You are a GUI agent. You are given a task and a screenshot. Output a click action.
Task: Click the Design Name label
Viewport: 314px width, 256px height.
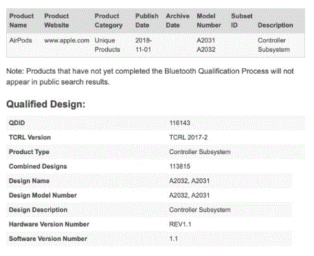(29, 181)
